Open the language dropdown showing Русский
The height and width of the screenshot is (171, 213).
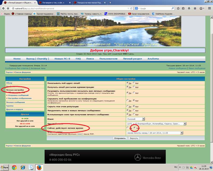[x=136, y=119]
